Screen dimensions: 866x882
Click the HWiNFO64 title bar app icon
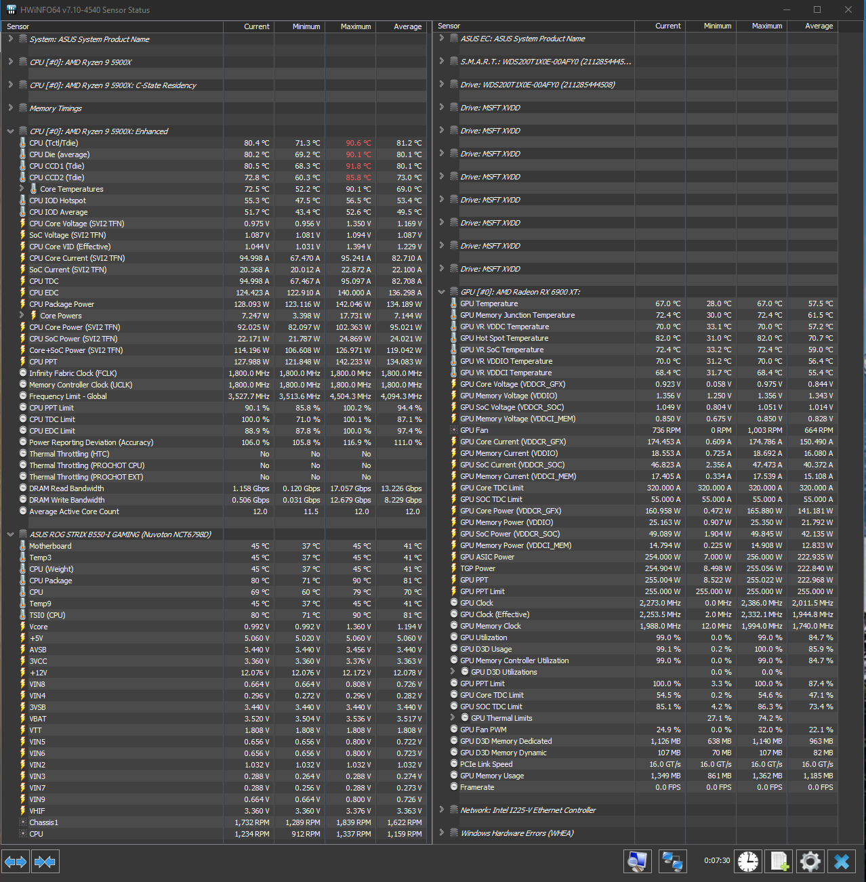point(11,9)
